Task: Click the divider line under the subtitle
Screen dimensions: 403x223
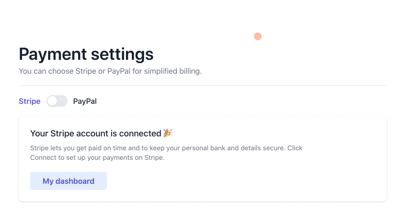Action: (x=202, y=86)
